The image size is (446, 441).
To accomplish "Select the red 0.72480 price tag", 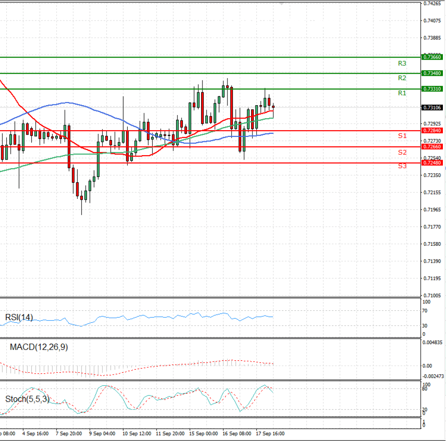I will 432,163.
